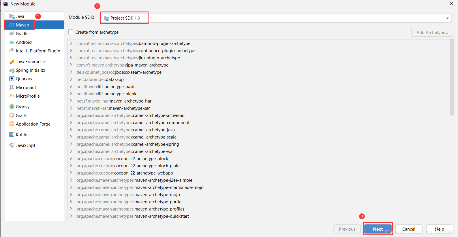
Task: Click the archetype list vertical scrollbar
Action: pos(452,78)
